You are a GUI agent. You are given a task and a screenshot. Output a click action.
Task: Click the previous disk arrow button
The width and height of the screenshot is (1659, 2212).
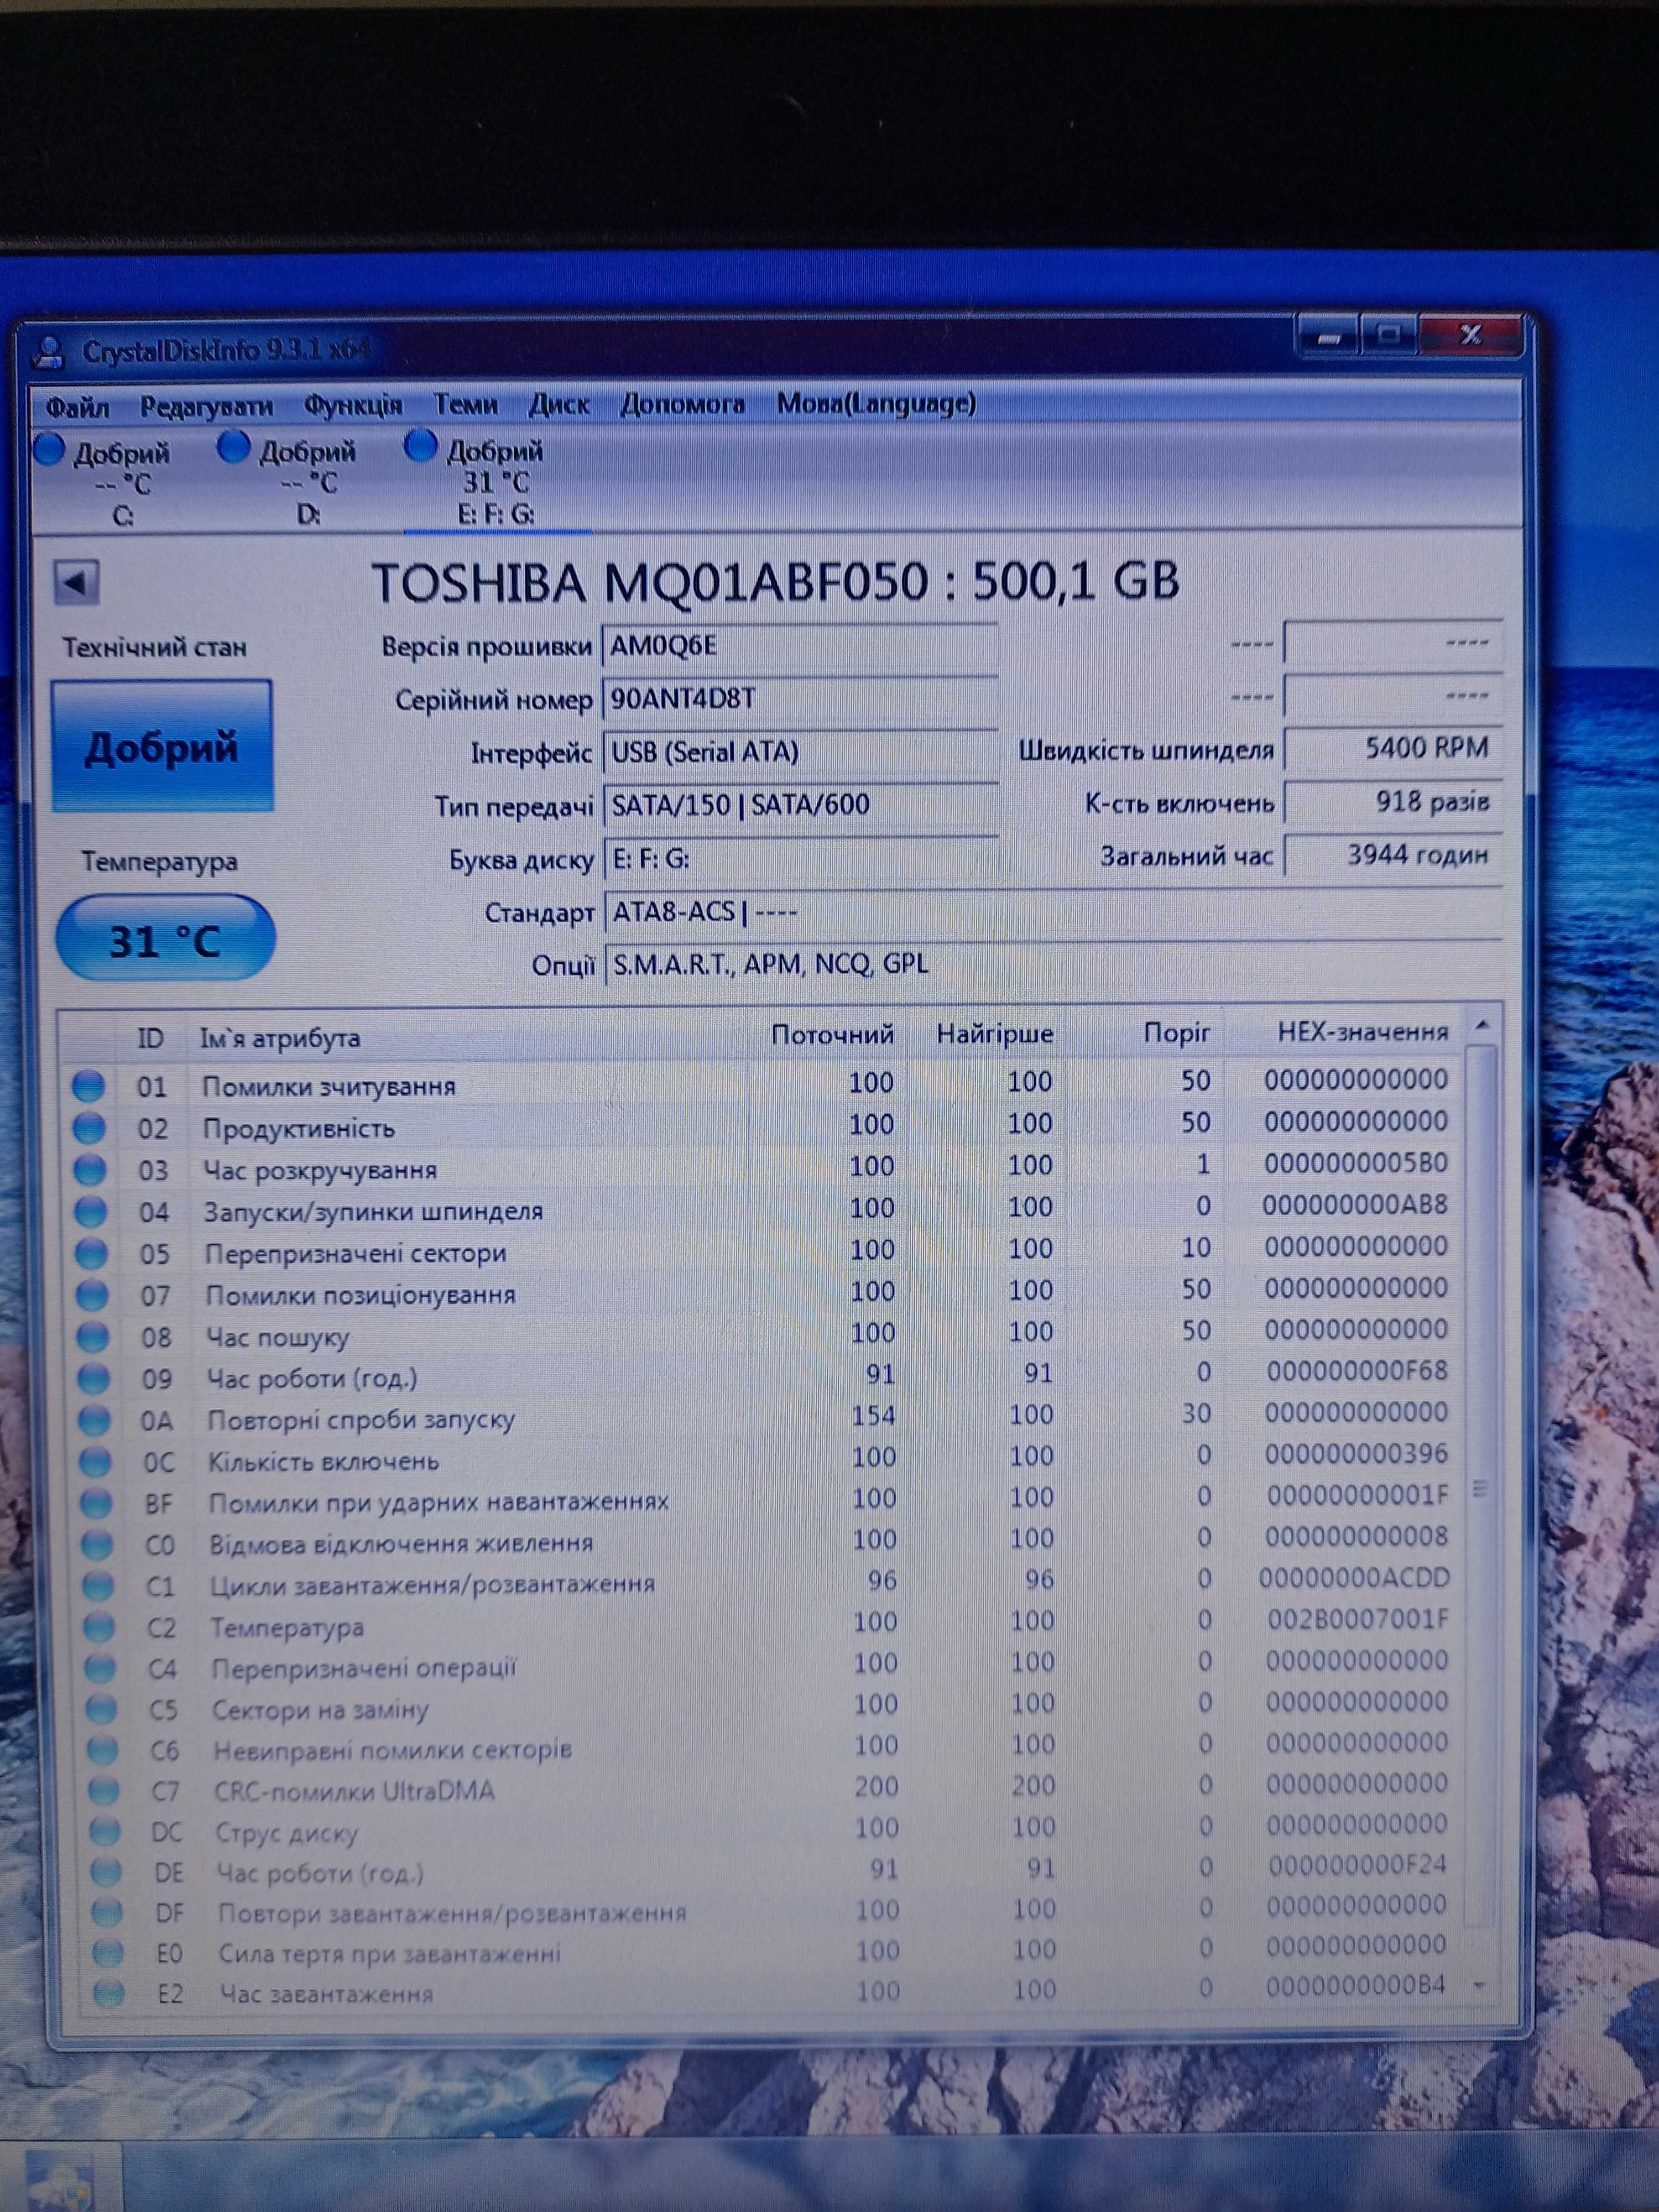(76, 582)
